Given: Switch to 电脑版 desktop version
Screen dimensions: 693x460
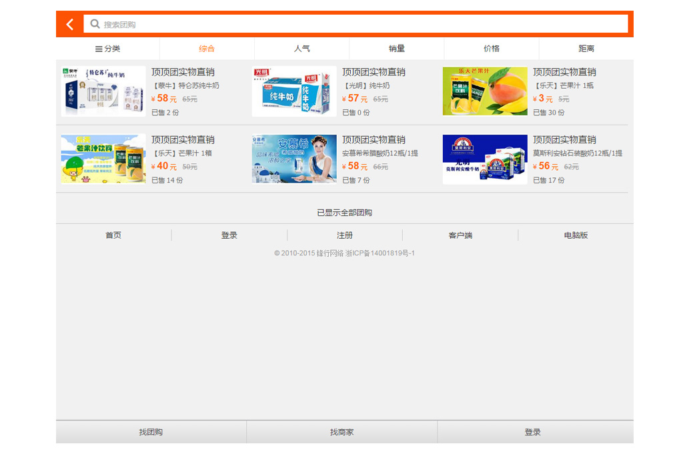Looking at the screenshot, I should click(x=576, y=235).
